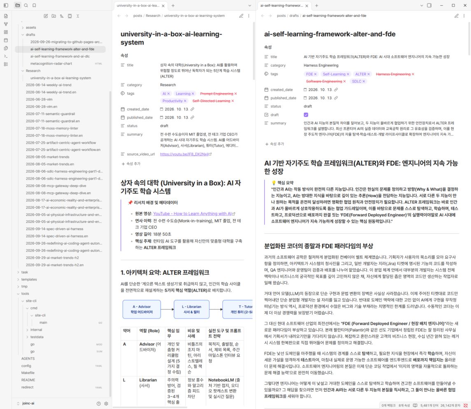Close the university-in-a-box tab
Viewport: 471px width, 409px height.
coord(163,6)
